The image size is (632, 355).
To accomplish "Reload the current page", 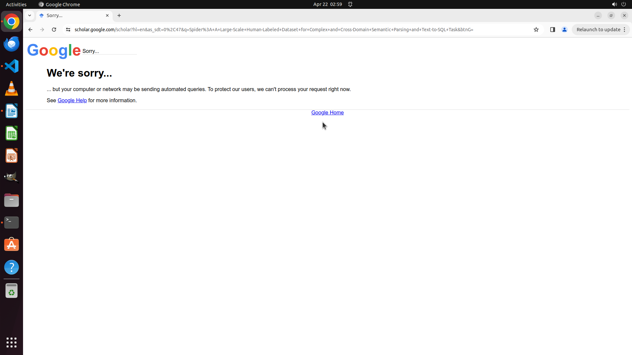I will (x=54, y=30).
